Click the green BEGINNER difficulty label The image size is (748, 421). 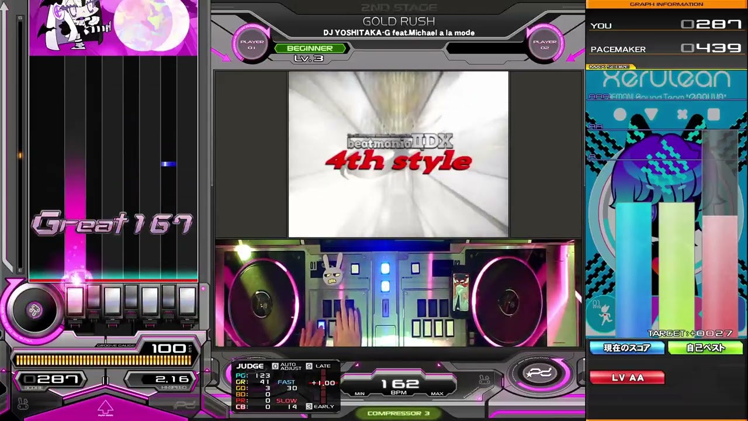310,49
